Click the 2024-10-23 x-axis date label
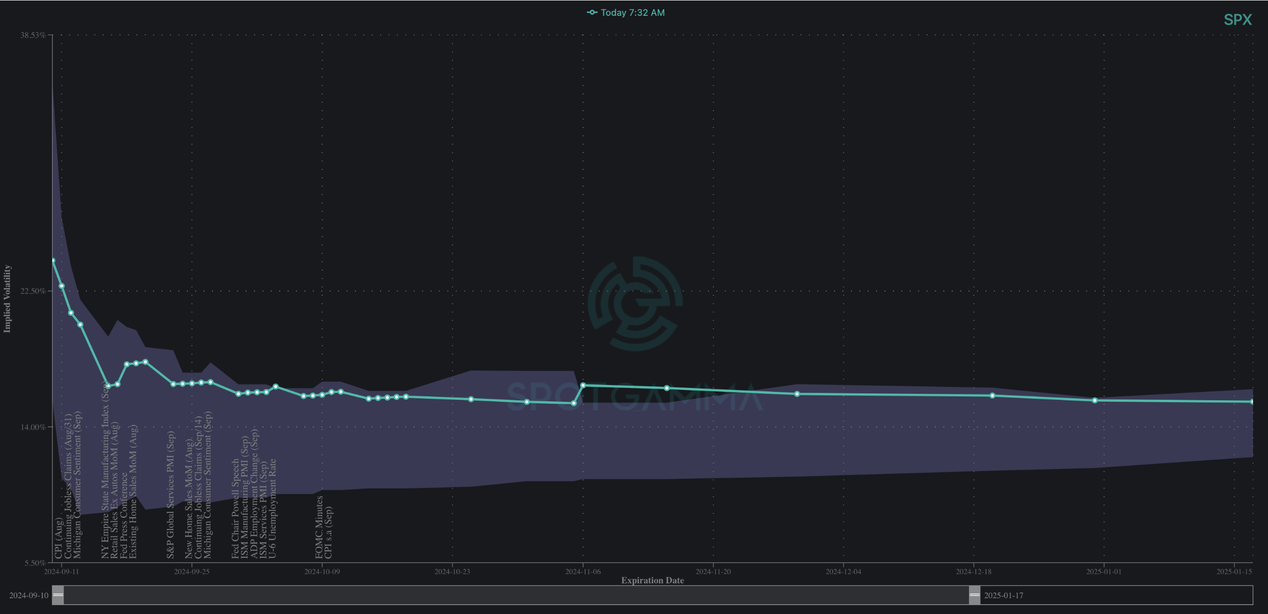1268x614 pixels. coord(452,572)
